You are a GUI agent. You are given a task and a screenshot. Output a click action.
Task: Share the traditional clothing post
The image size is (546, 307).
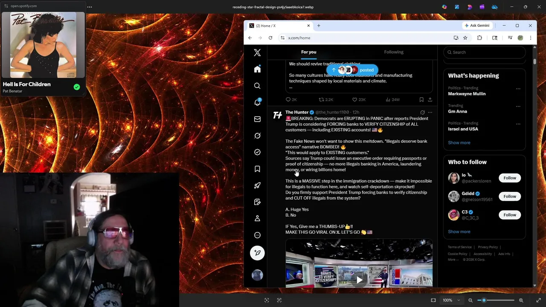click(430, 99)
